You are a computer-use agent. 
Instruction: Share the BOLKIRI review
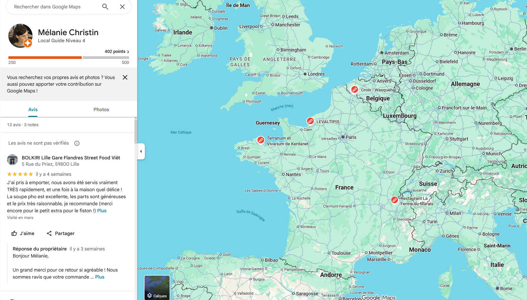coord(61,233)
